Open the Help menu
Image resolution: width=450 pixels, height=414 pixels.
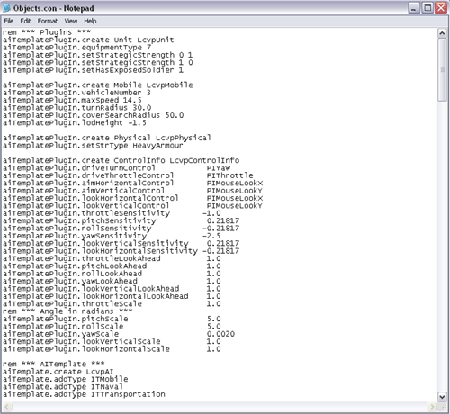point(90,21)
